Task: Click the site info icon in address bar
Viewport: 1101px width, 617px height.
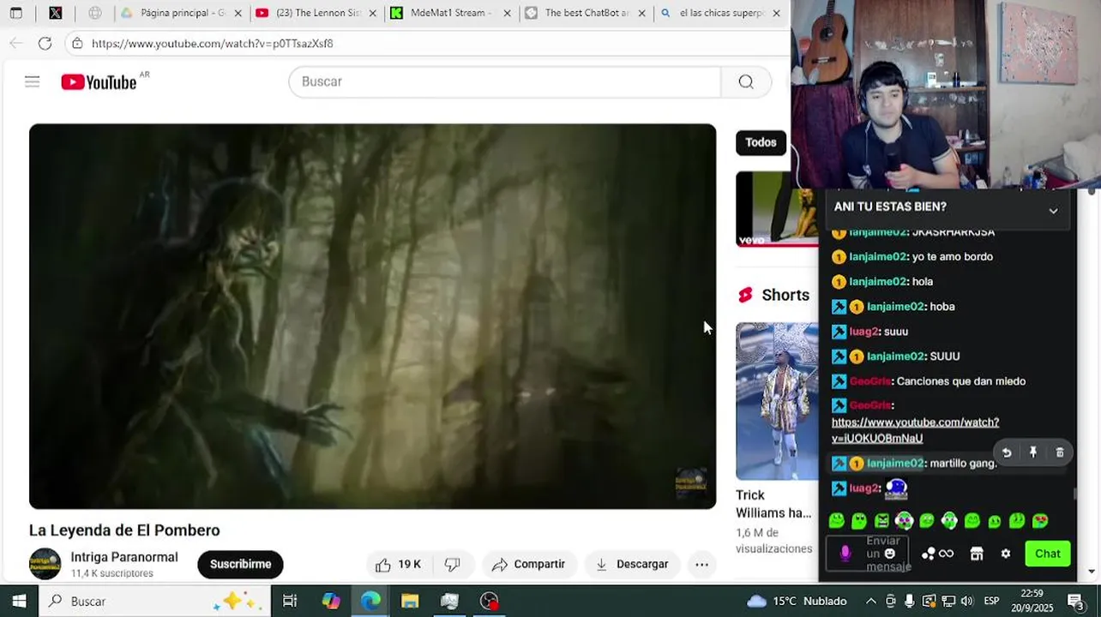Action: point(77,43)
